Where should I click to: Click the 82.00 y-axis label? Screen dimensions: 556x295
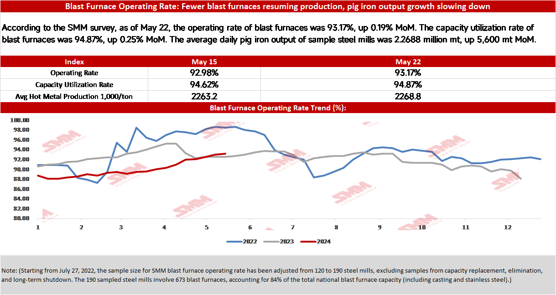(21, 209)
